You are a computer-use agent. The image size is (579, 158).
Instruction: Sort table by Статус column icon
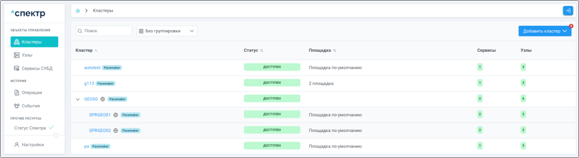pos(262,51)
